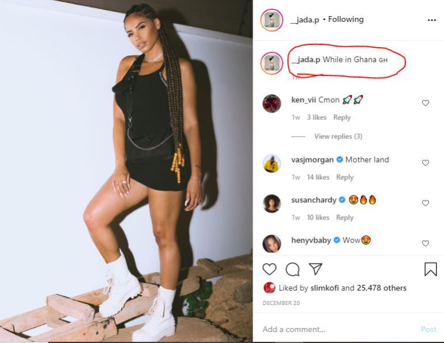Screen dimensions: 444x343
Task: Open vasjmorgan's avatar
Action: tap(272, 164)
